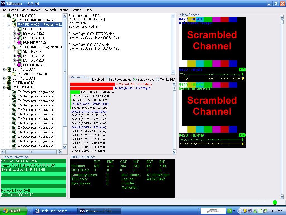Screen dimensions: 286x215
Task: Click the TDT PID 0x0014 icon
Action: [9, 69]
